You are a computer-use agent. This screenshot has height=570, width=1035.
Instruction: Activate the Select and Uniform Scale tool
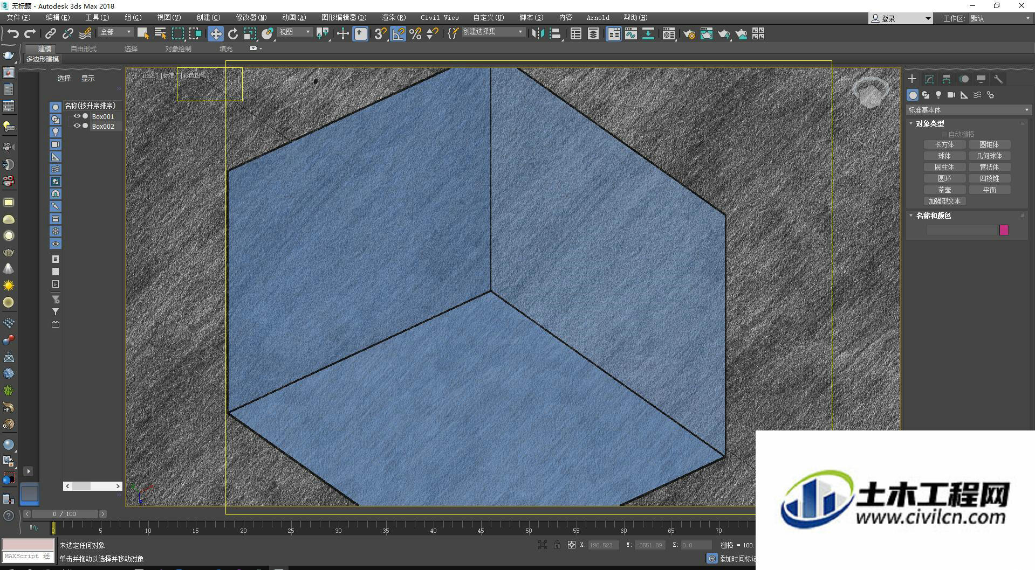pos(250,34)
